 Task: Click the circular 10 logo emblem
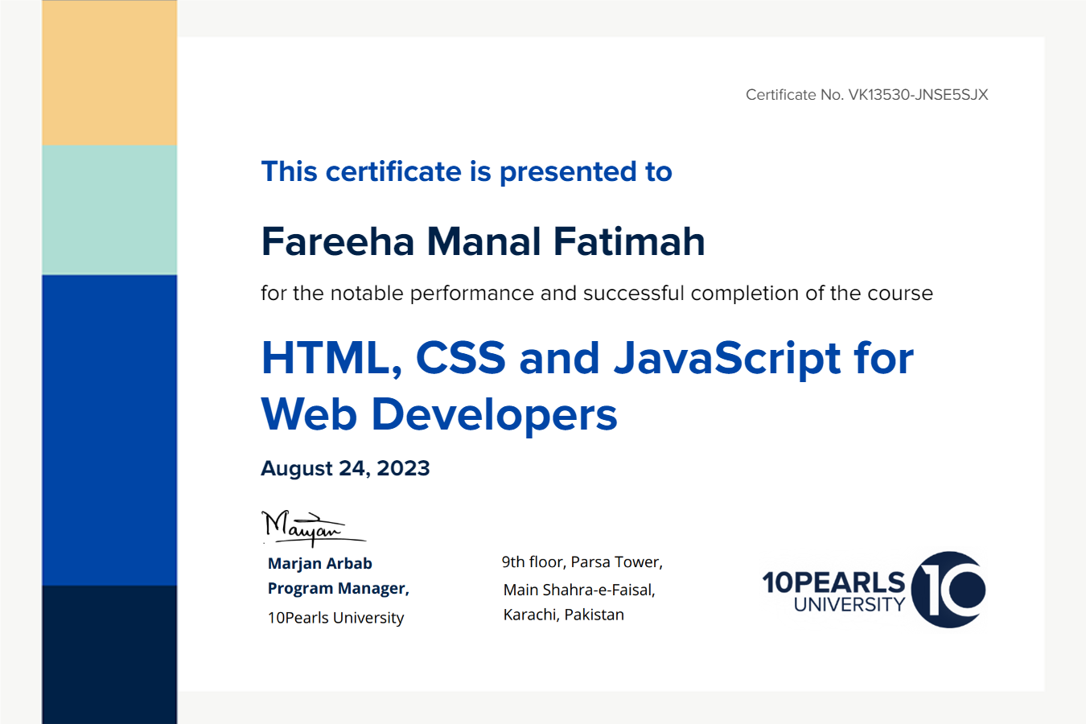coord(949,590)
